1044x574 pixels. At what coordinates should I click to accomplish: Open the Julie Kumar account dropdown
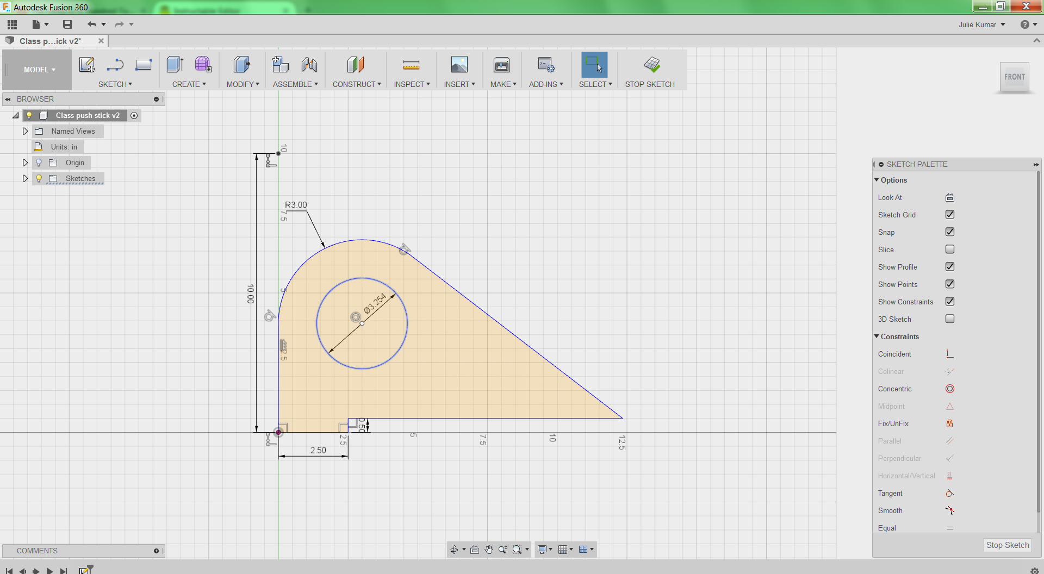[x=981, y=24]
